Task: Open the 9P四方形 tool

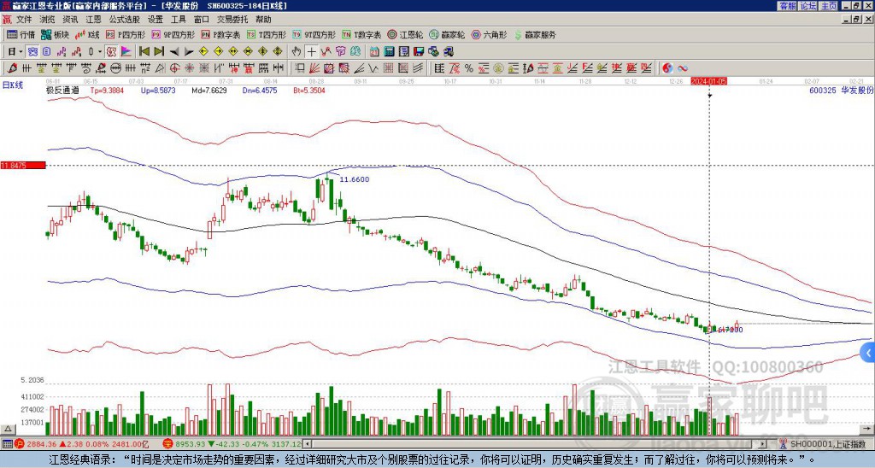Action: (x=173, y=34)
